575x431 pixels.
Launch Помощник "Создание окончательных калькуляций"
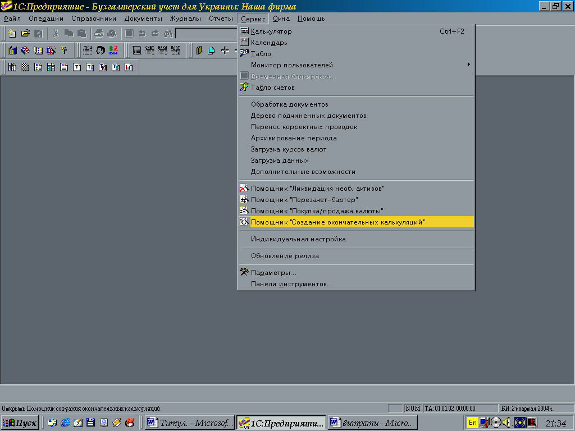pos(356,222)
